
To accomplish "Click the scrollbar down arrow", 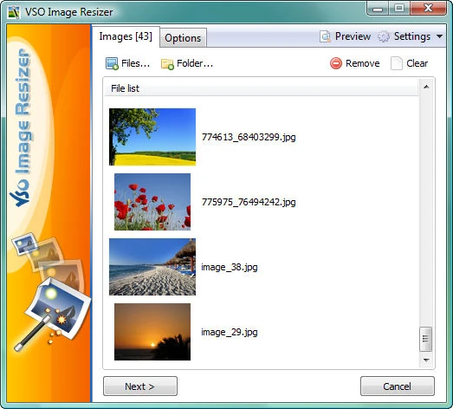I will [x=426, y=360].
